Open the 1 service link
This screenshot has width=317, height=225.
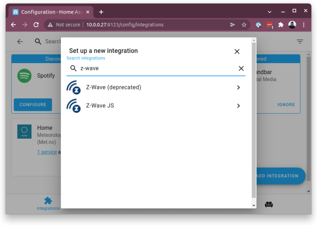pos(47,152)
